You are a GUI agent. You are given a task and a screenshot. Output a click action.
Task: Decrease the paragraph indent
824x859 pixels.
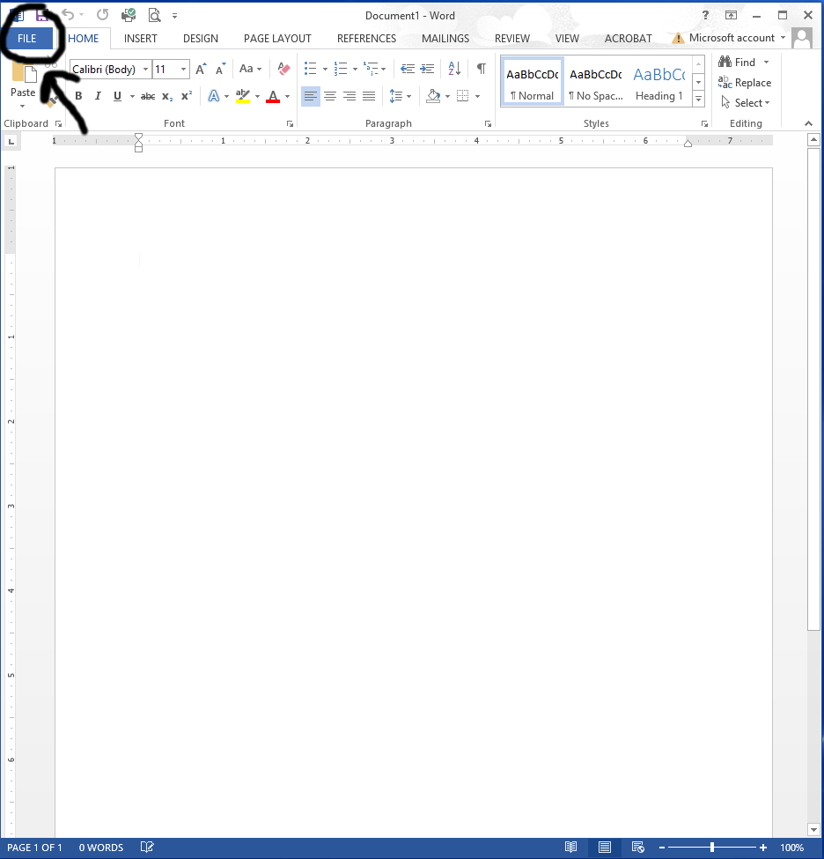(x=408, y=69)
